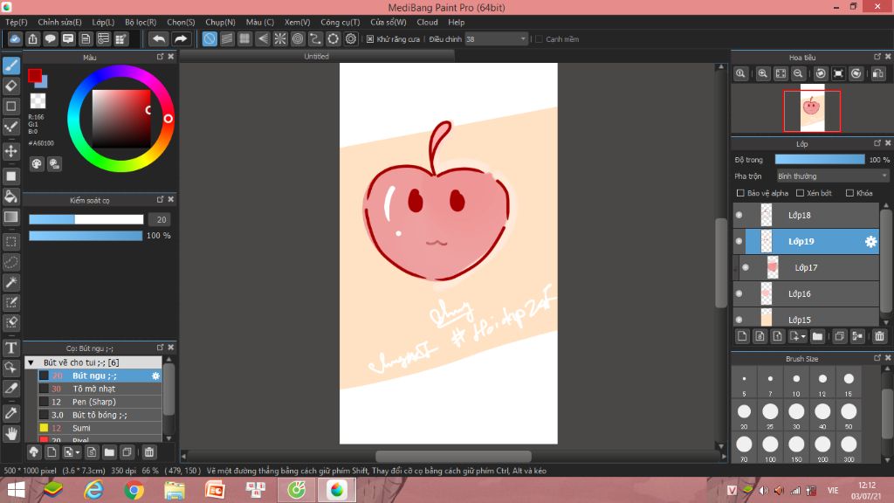The height and width of the screenshot is (503, 894).
Task: Select the Magic Wand tool
Action: click(x=10, y=282)
